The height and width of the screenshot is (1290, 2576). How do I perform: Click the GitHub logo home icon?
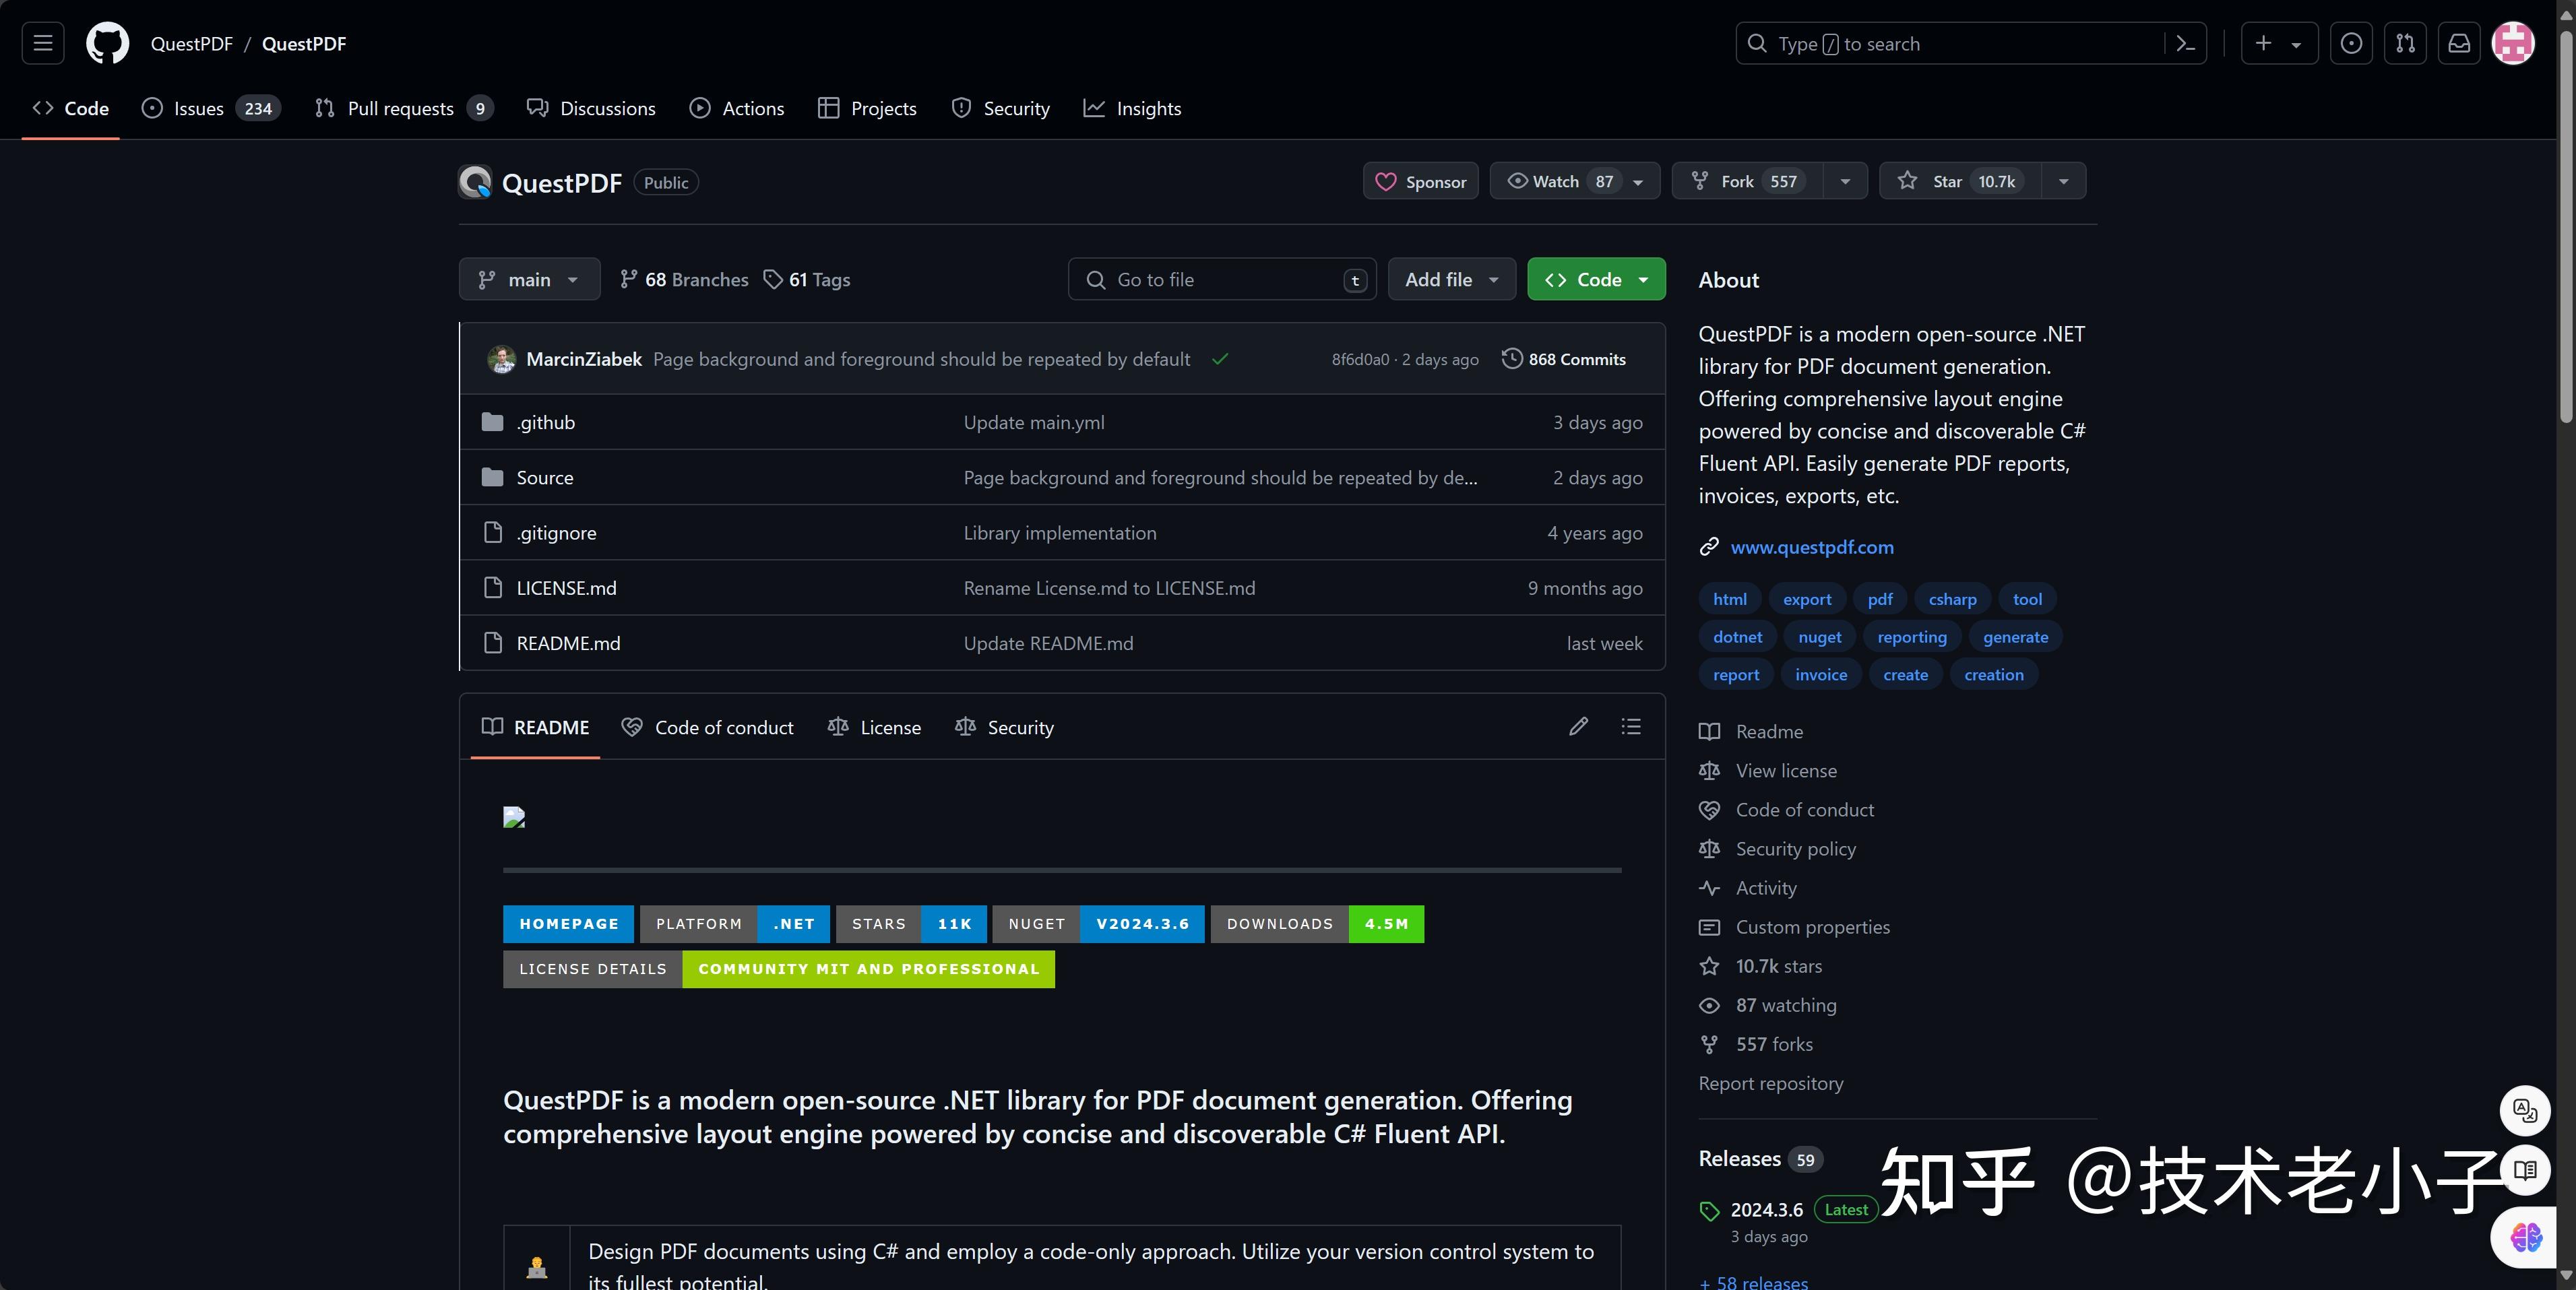click(x=107, y=43)
